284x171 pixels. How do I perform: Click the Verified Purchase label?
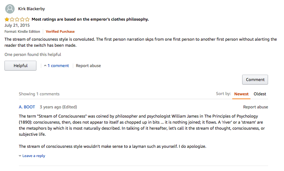(x=60, y=31)
